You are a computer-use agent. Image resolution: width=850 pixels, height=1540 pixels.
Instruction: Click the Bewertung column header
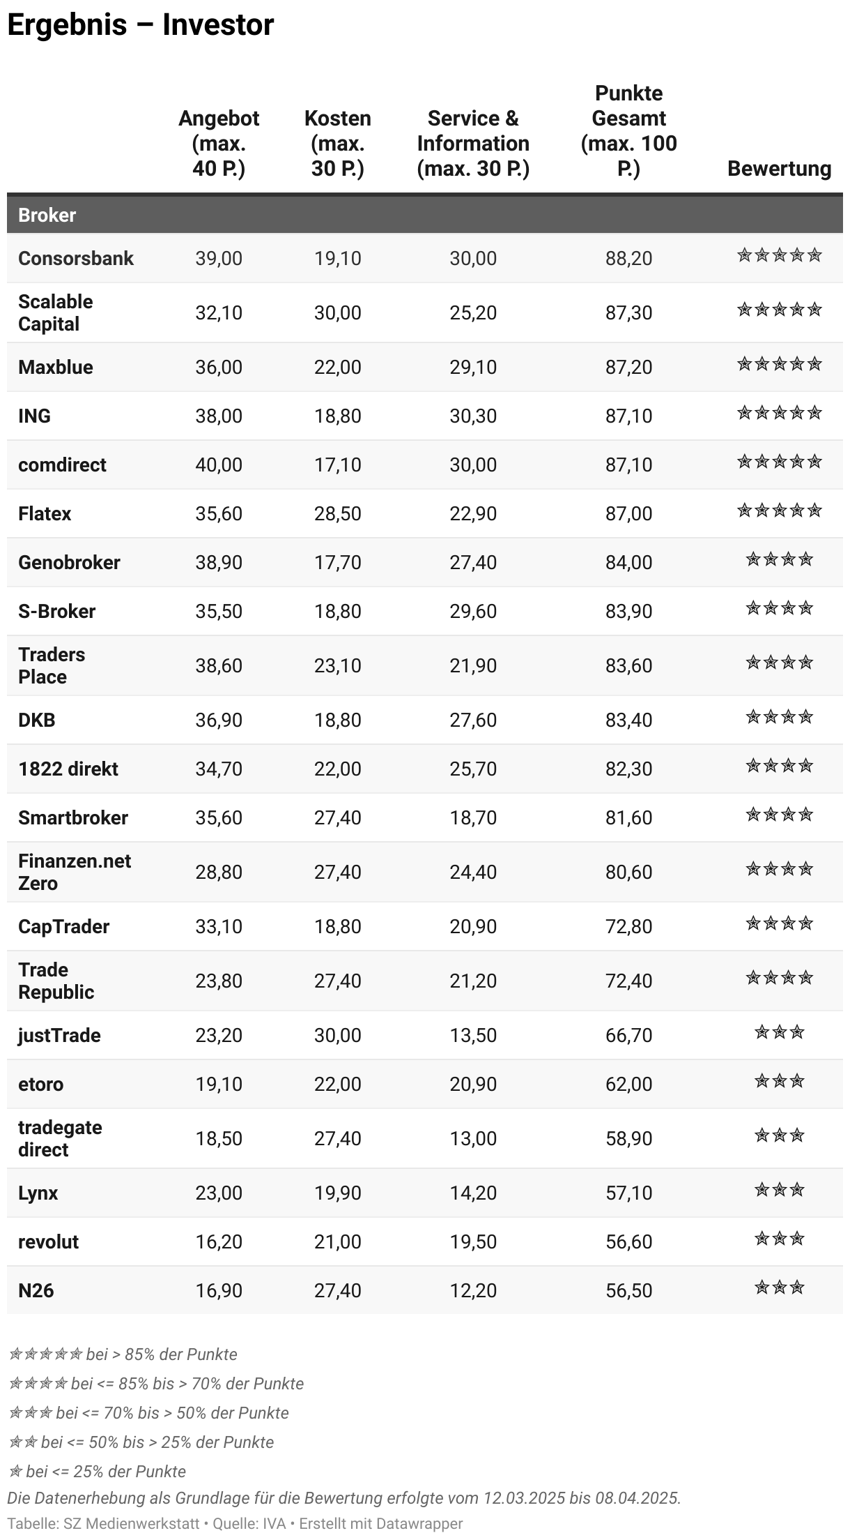(779, 169)
